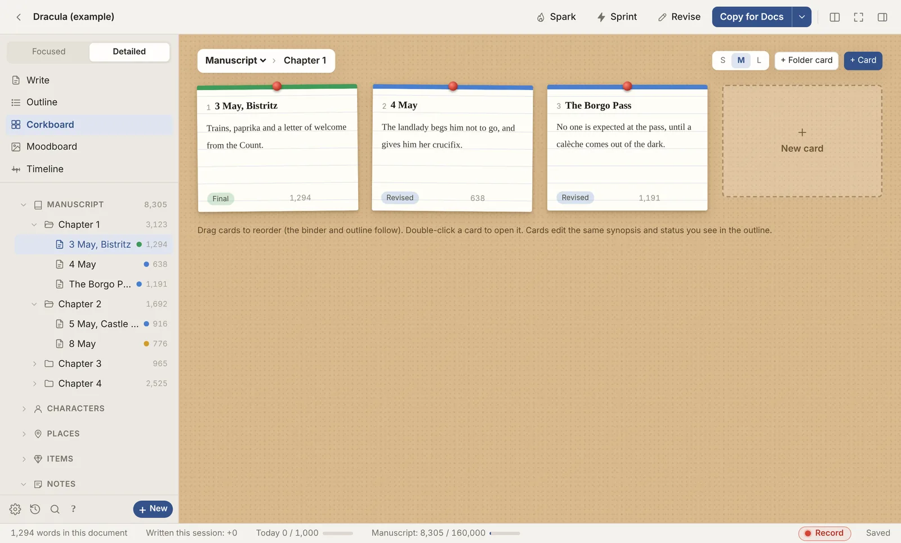Open Manuscript breadcrumb dropdown

tap(235, 61)
